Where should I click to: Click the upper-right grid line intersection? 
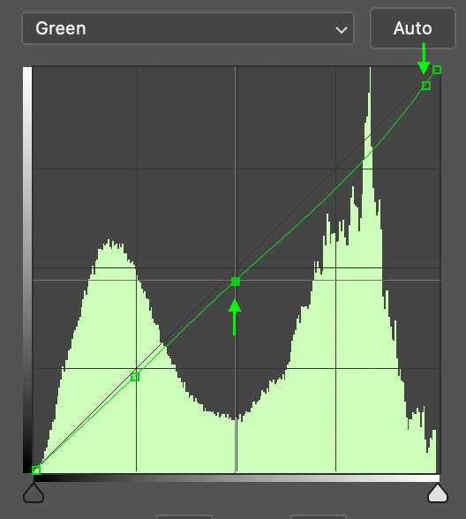tap(336, 169)
